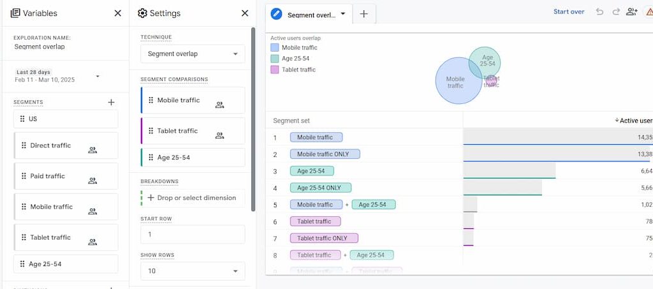The height and width of the screenshot is (289, 653).
Task: Open the Technique dropdown showing Segment overlap
Action: coord(193,54)
